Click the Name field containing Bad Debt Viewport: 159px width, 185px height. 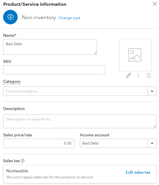pyautogui.click(x=50, y=47)
